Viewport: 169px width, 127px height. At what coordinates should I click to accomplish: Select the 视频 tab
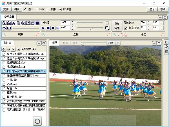pos(54,43)
